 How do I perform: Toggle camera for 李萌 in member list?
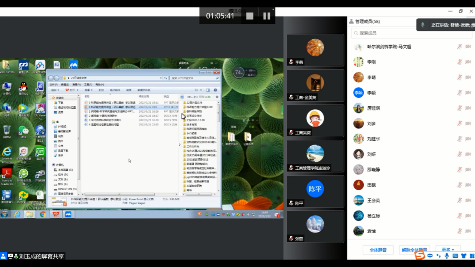pos(468,77)
